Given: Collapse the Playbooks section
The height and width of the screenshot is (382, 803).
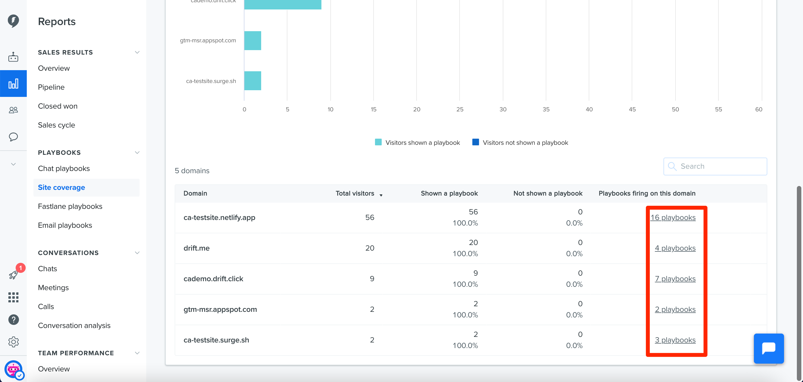Looking at the screenshot, I should click(x=137, y=152).
